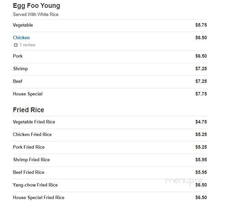The width and height of the screenshot is (245, 209).
Task: Select the House Special egg foo young item
Action: coord(28,94)
